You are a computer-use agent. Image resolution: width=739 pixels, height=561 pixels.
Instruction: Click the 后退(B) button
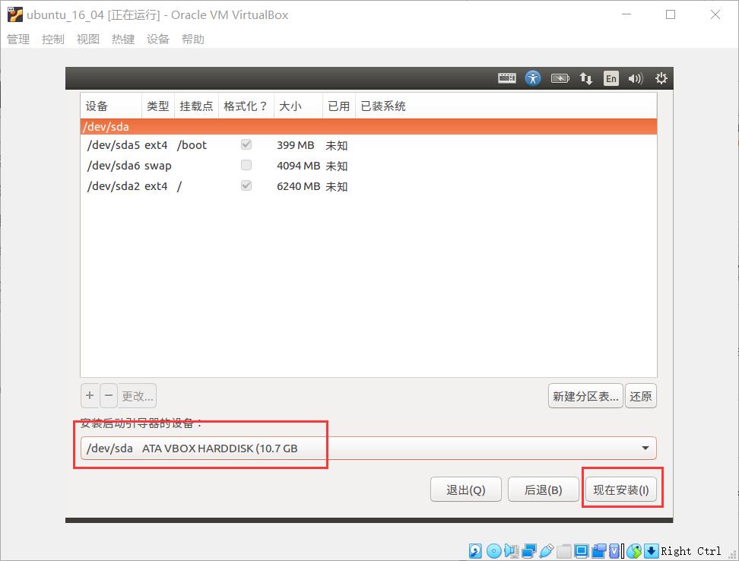(543, 490)
